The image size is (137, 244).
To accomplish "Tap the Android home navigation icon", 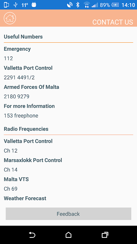I will click(x=68, y=235).
